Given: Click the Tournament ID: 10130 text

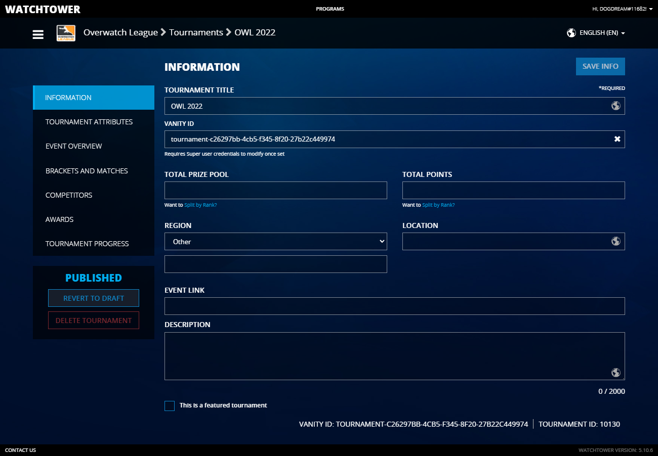Looking at the screenshot, I should point(579,425).
